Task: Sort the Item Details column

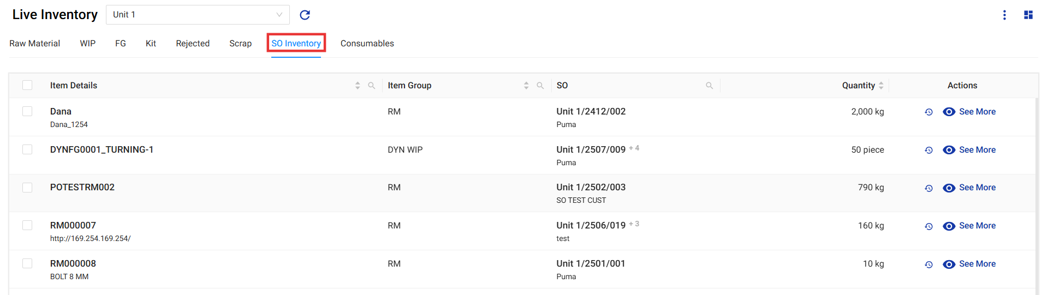Action: (358, 86)
